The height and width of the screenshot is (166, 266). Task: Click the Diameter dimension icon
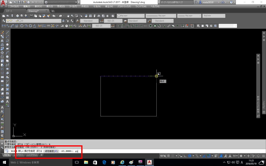click(x=30, y=26)
